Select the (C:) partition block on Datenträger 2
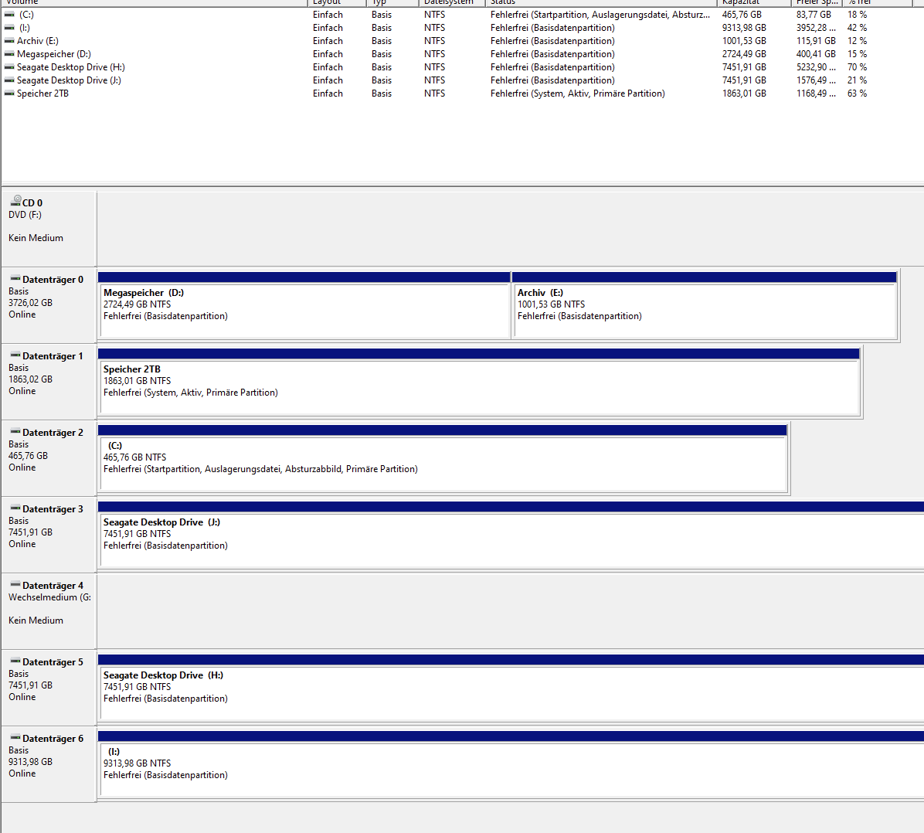This screenshot has height=833, width=924. [x=443, y=458]
